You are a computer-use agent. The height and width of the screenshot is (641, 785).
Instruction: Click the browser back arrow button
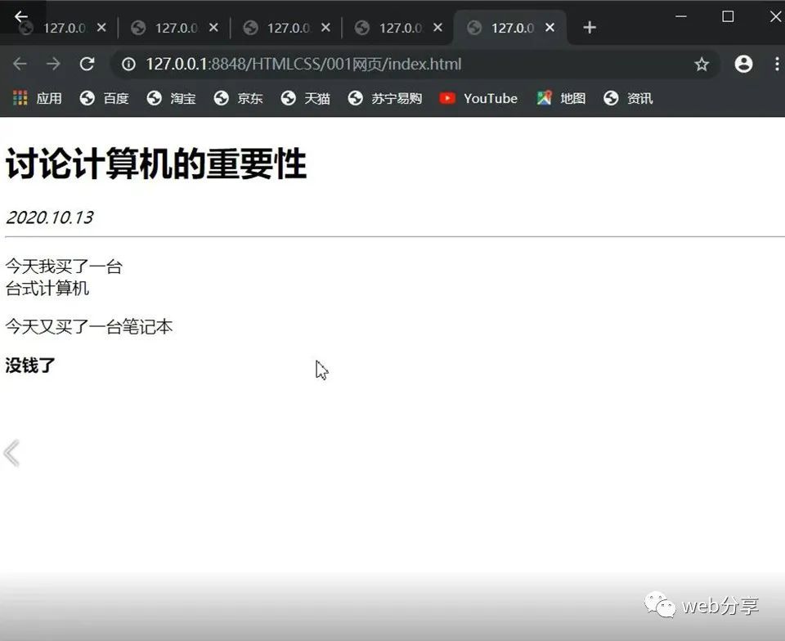click(20, 64)
